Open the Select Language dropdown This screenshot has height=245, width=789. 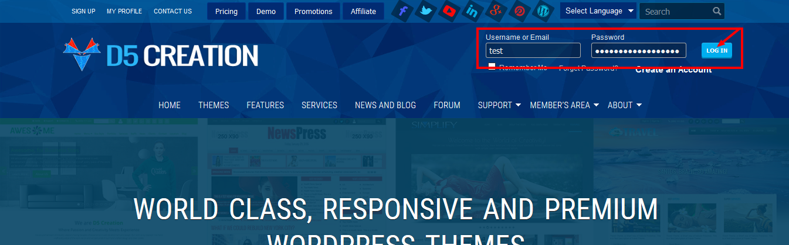(599, 11)
